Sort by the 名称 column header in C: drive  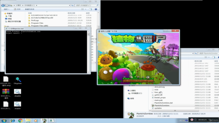(x=30, y=13)
